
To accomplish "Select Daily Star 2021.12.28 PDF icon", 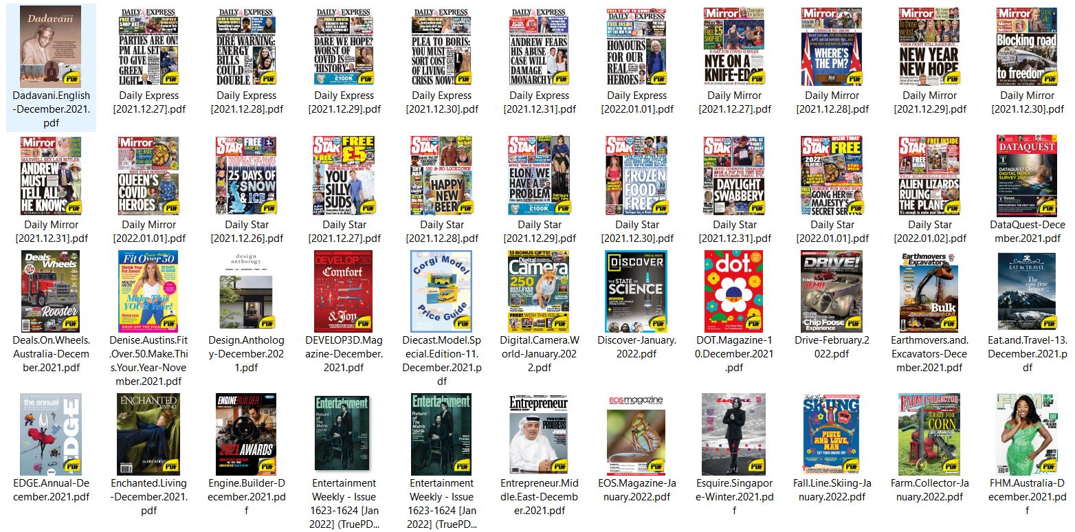I will point(441,175).
